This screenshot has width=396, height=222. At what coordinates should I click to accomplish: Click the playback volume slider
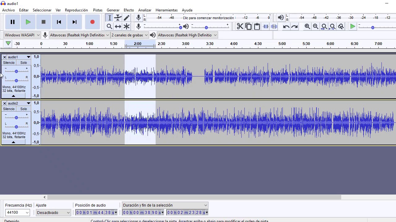click(210, 27)
